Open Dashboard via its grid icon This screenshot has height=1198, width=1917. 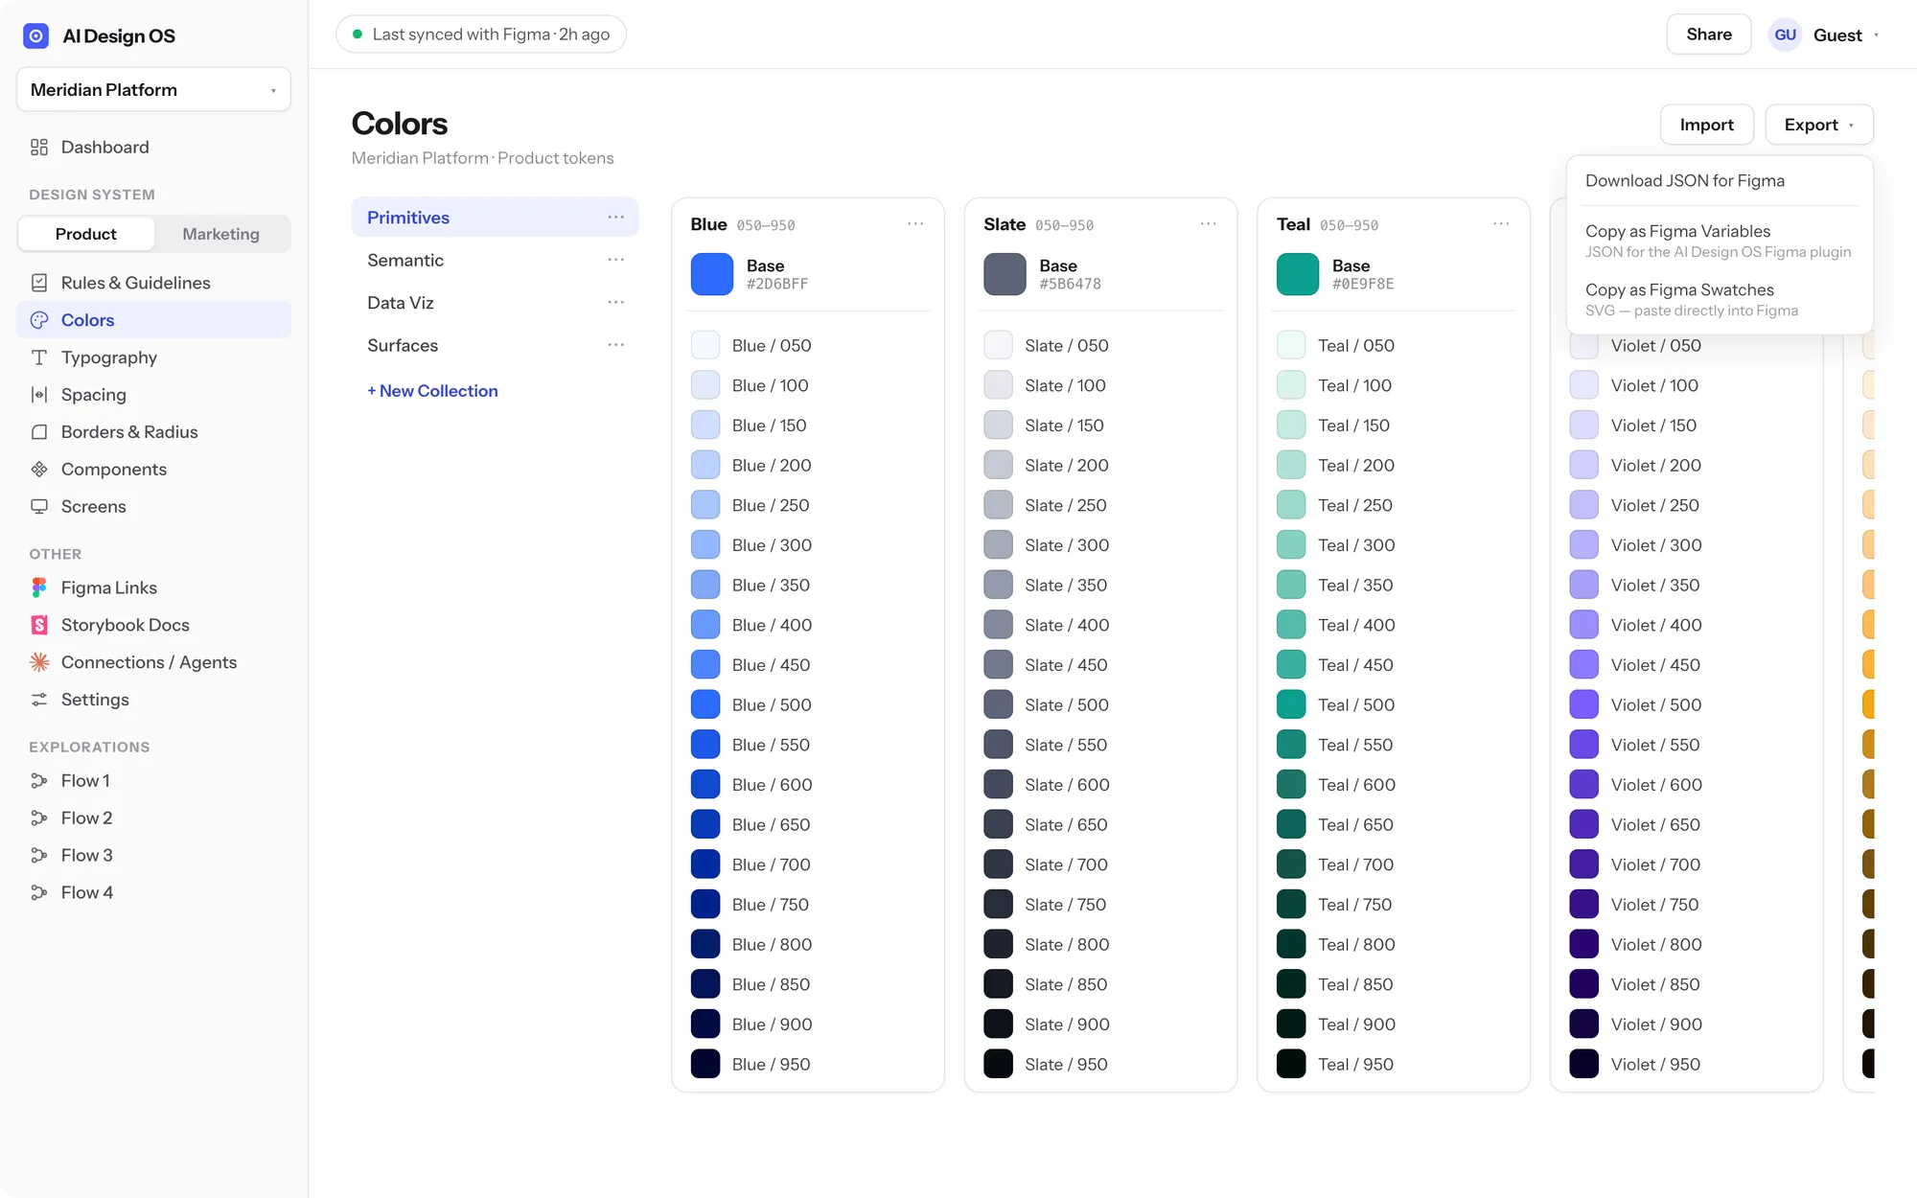point(39,147)
